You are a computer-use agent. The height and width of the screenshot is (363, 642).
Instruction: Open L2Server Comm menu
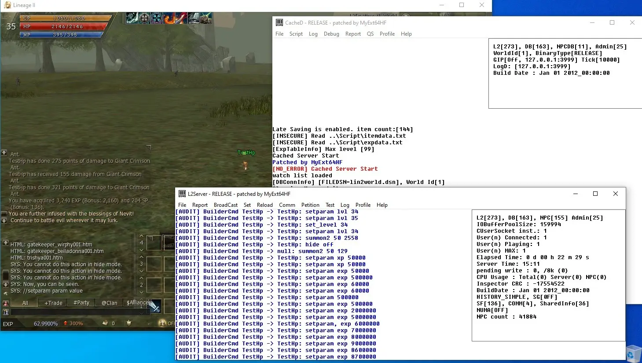click(x=287, y=205)
